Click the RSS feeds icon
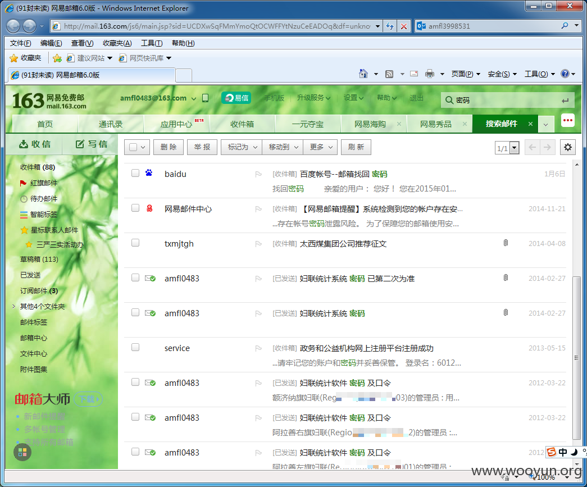 (389, 74)
